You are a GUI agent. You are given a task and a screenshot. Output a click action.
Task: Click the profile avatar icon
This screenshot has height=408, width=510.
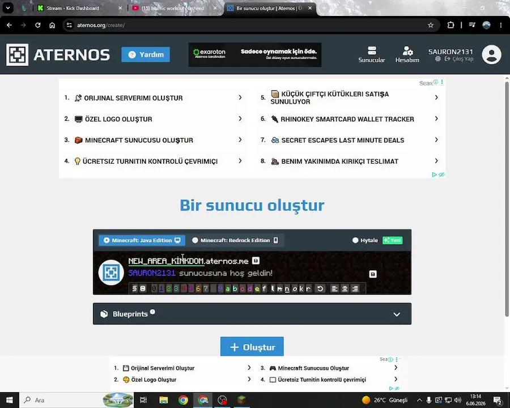click(x=491, y=54)
